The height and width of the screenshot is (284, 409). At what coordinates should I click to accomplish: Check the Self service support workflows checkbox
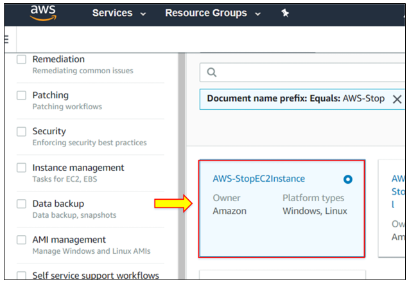pyautogui.click(x=21, y=276)
